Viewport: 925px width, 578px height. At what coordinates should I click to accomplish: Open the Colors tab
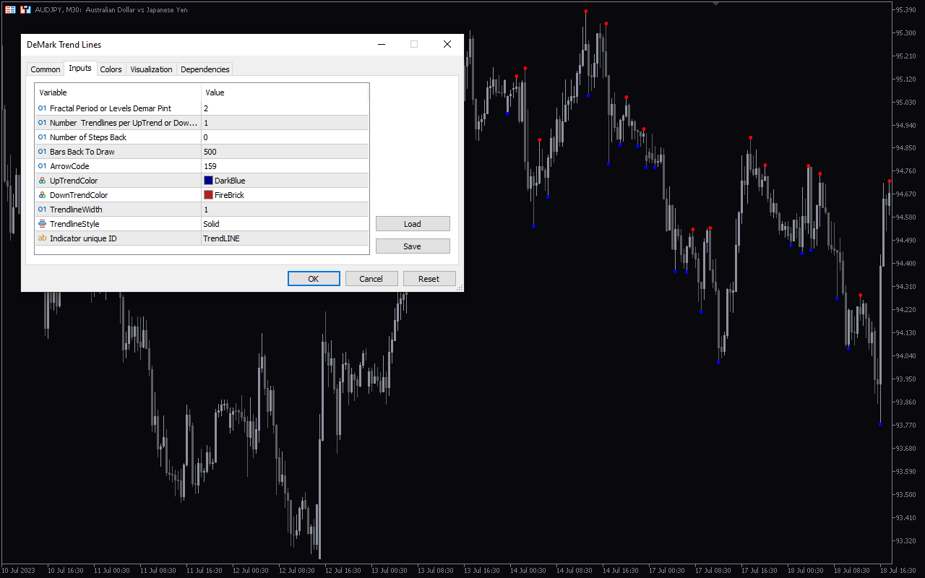pos(111,69)
